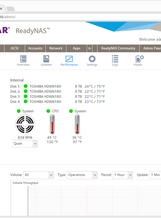Open the Settings gear icon

pyautogui.click(x=92, y=59)
